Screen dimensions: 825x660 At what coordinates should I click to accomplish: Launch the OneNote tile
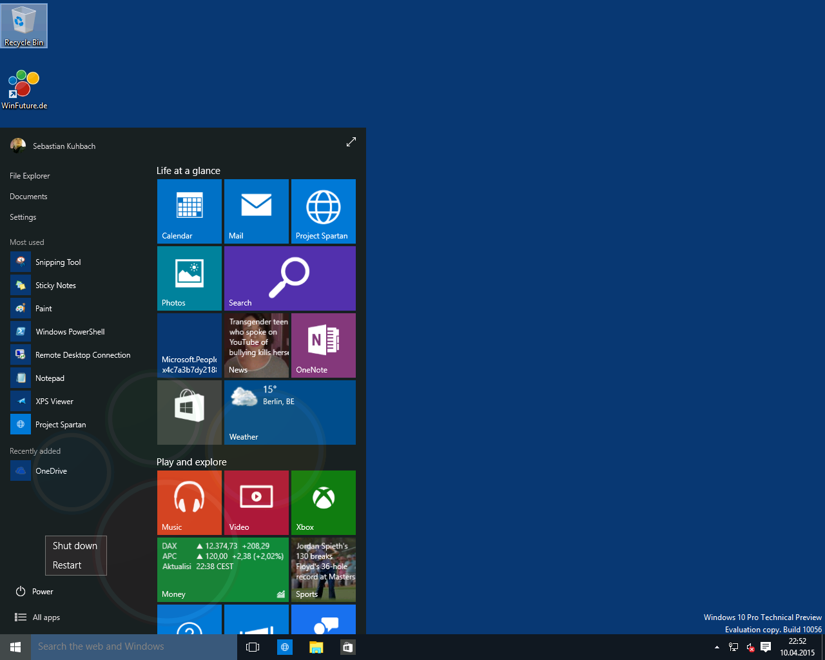(324, 345)
